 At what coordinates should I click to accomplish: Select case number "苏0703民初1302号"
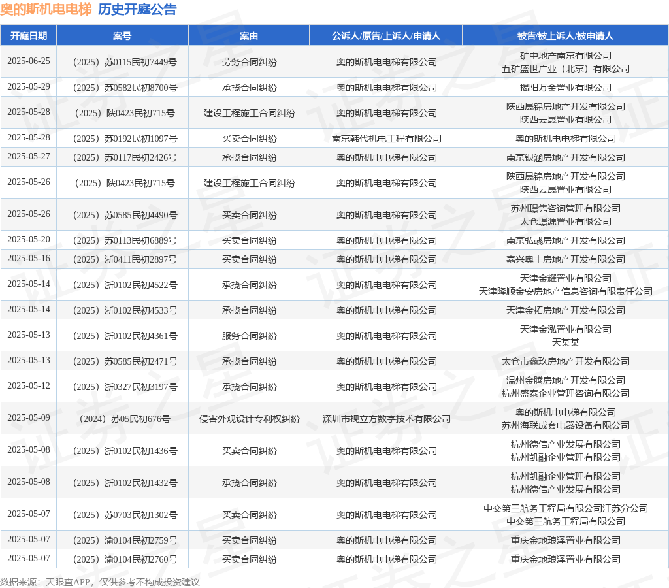[141, 515]
